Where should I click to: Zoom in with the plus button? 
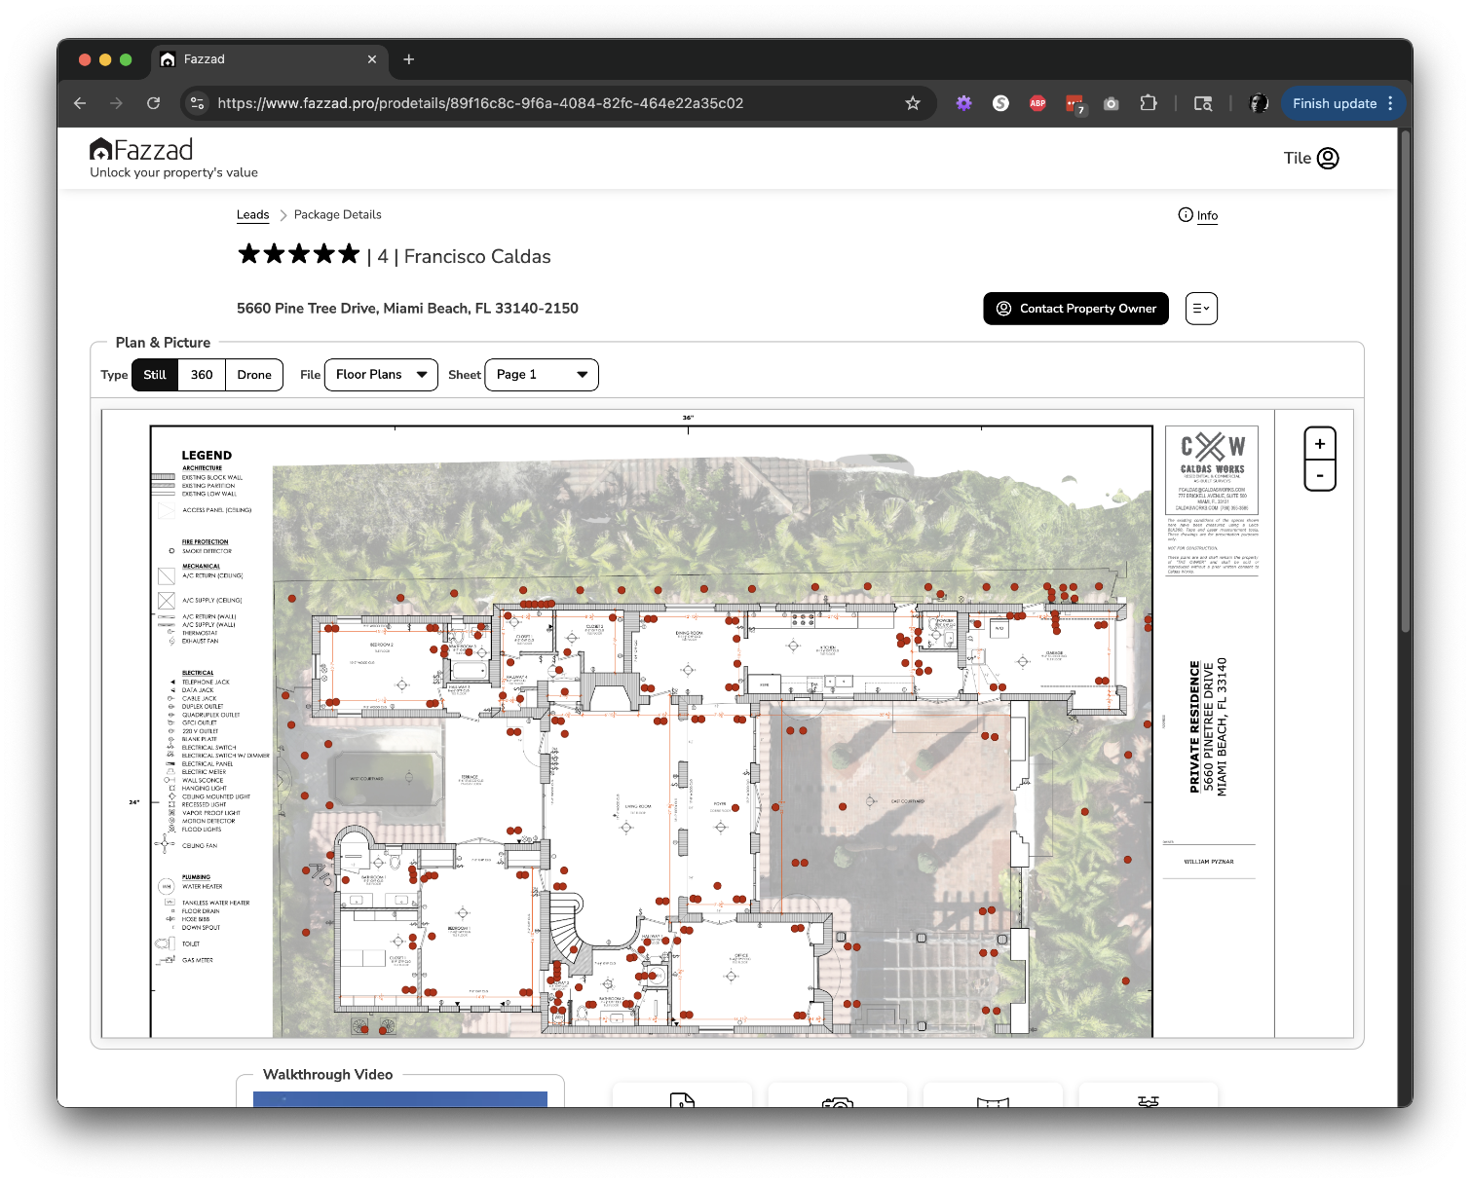[1320, 444]
